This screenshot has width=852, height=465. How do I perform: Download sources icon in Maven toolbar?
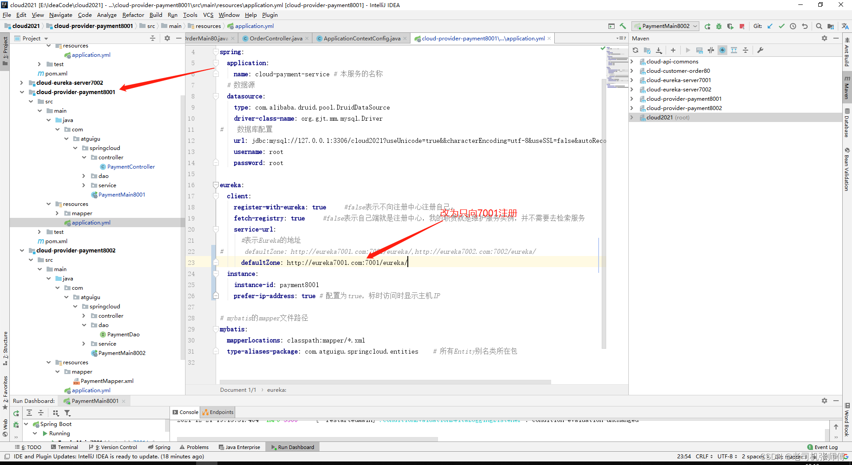[x=659, y=50]
